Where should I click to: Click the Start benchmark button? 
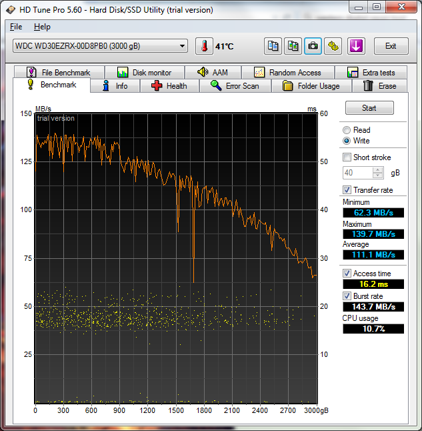coord(369,108)
